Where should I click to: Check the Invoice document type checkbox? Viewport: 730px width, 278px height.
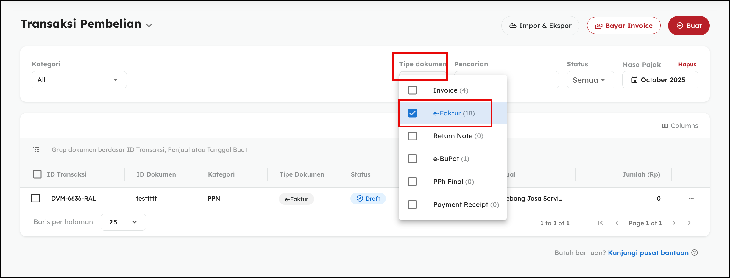click(412, 90)
